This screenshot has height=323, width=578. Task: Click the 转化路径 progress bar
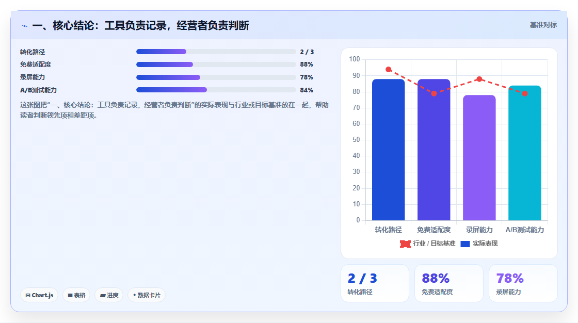[216, 52]
